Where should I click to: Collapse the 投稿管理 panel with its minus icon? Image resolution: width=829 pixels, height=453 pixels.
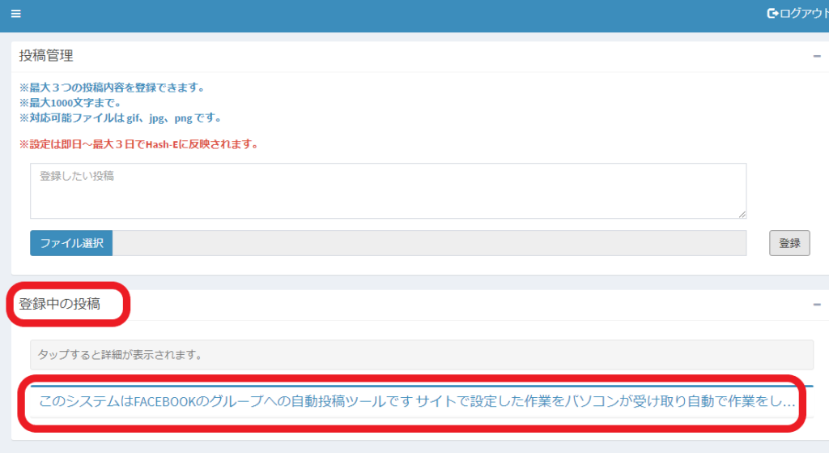[x=817, y=56]
